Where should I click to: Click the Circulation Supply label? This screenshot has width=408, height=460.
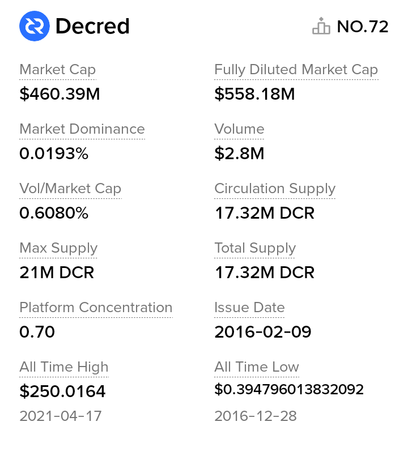[275, 189]
